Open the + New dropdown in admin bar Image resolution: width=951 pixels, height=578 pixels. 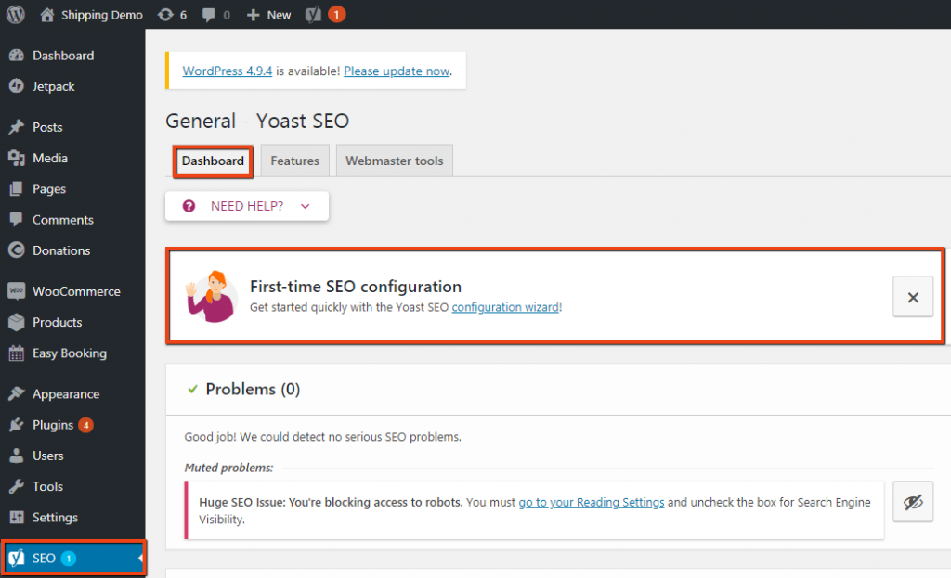[x=268, y=14]
